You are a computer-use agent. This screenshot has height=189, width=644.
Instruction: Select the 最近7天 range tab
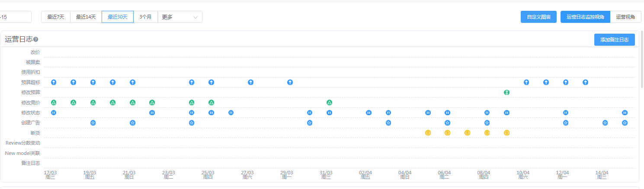(x=56, y=17)
